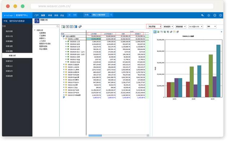Collapse the 550201 人工薪酬 row
The width and height of the screenshot is (231, 142).
pyautogui.click(x=64, y=39)
